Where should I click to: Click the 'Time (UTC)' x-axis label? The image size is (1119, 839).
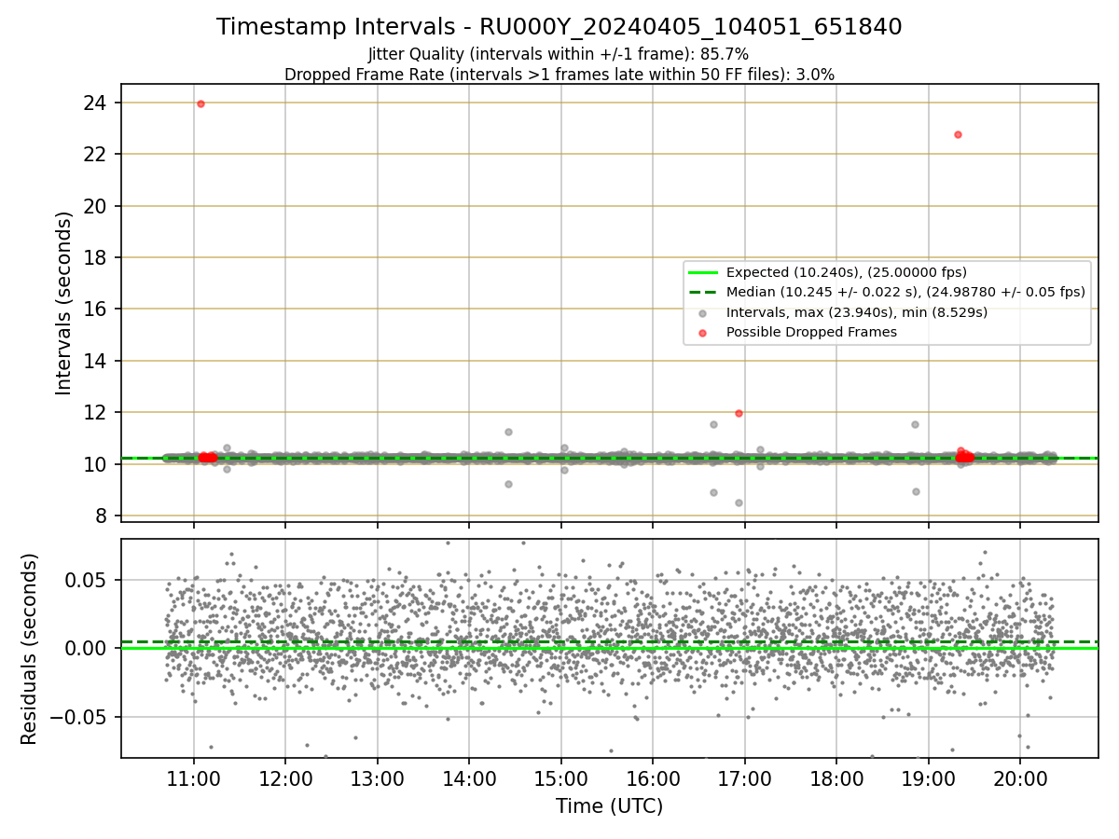coord(609,806)
